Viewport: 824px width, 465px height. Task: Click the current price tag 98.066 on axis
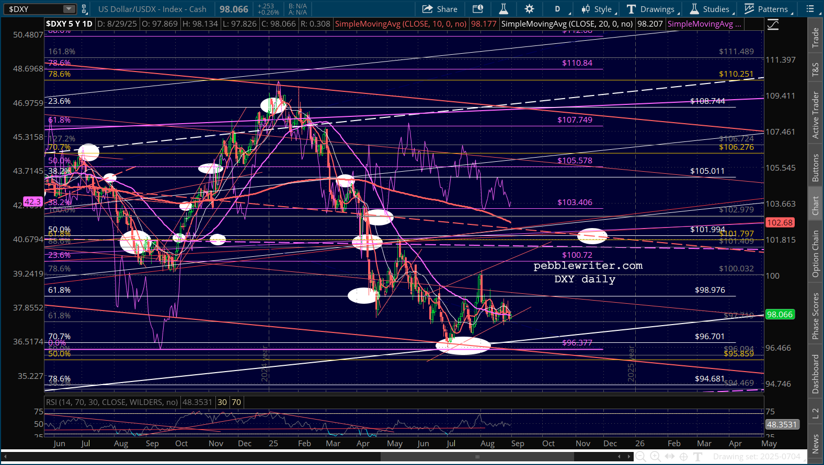pyautogui.click(x=780, y=314)
